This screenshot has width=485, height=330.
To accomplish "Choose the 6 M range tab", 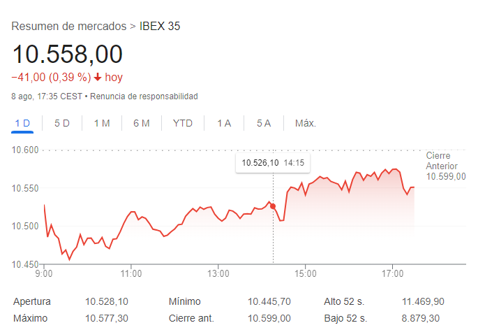I will coord(142,124).
